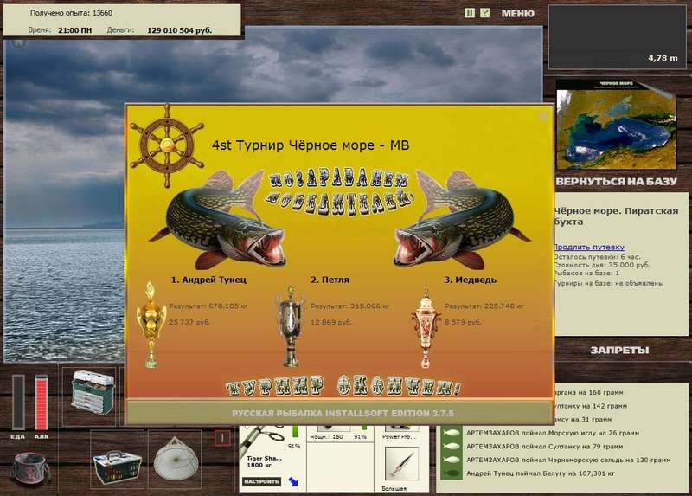Select third place name 3. Медведь
Screen dimensions: 692x496
(x=470, y=280)
